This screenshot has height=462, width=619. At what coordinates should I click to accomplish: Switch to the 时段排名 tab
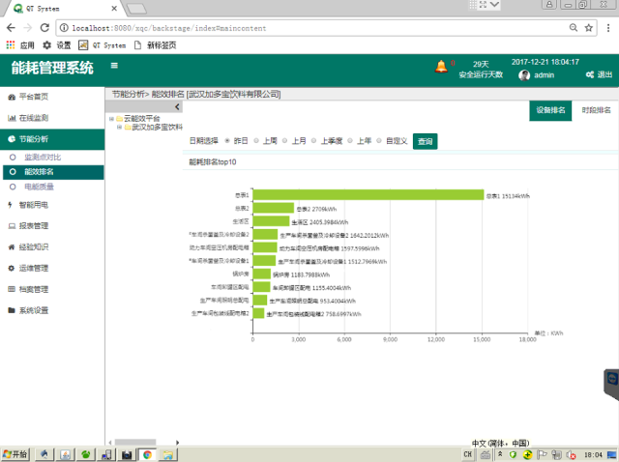click(x=596, y=110)
